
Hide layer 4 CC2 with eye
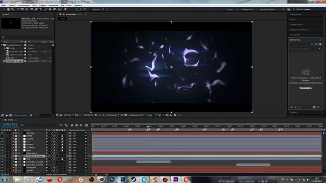pyautogui.click(x=2, y=142)
